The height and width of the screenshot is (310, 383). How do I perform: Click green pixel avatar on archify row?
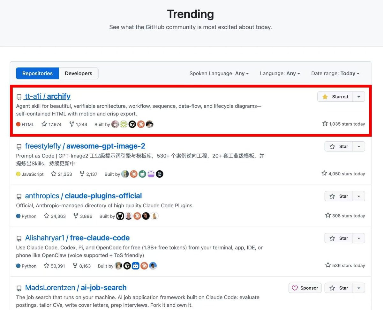point(124,124)
